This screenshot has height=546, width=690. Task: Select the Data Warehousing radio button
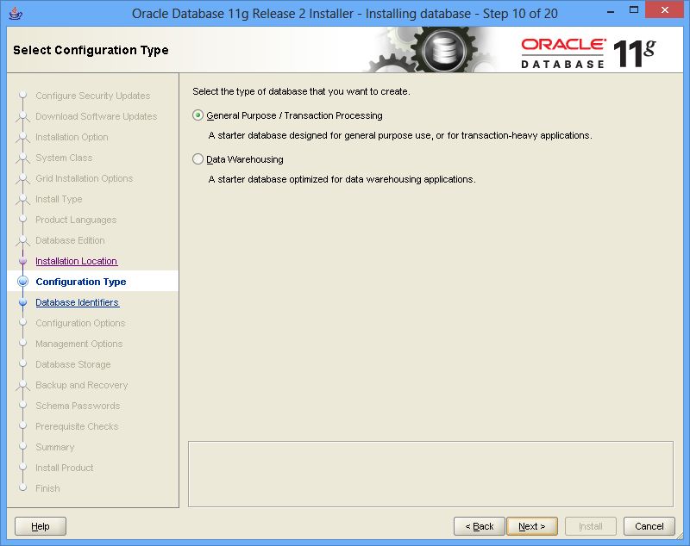point(198,159)
